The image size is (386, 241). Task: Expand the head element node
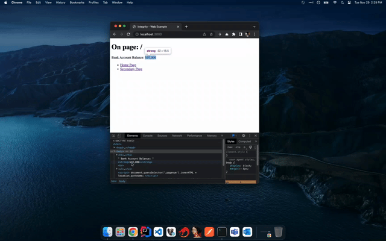pyautogui.click(x=114, y=148)
